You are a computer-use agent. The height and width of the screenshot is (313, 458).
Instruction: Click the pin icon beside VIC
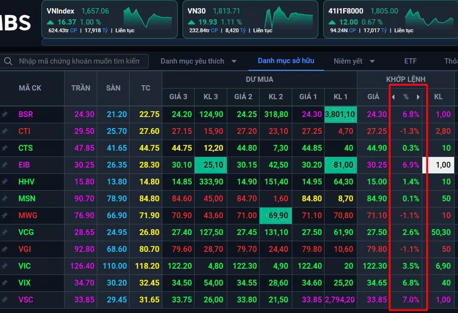(4, 266)
